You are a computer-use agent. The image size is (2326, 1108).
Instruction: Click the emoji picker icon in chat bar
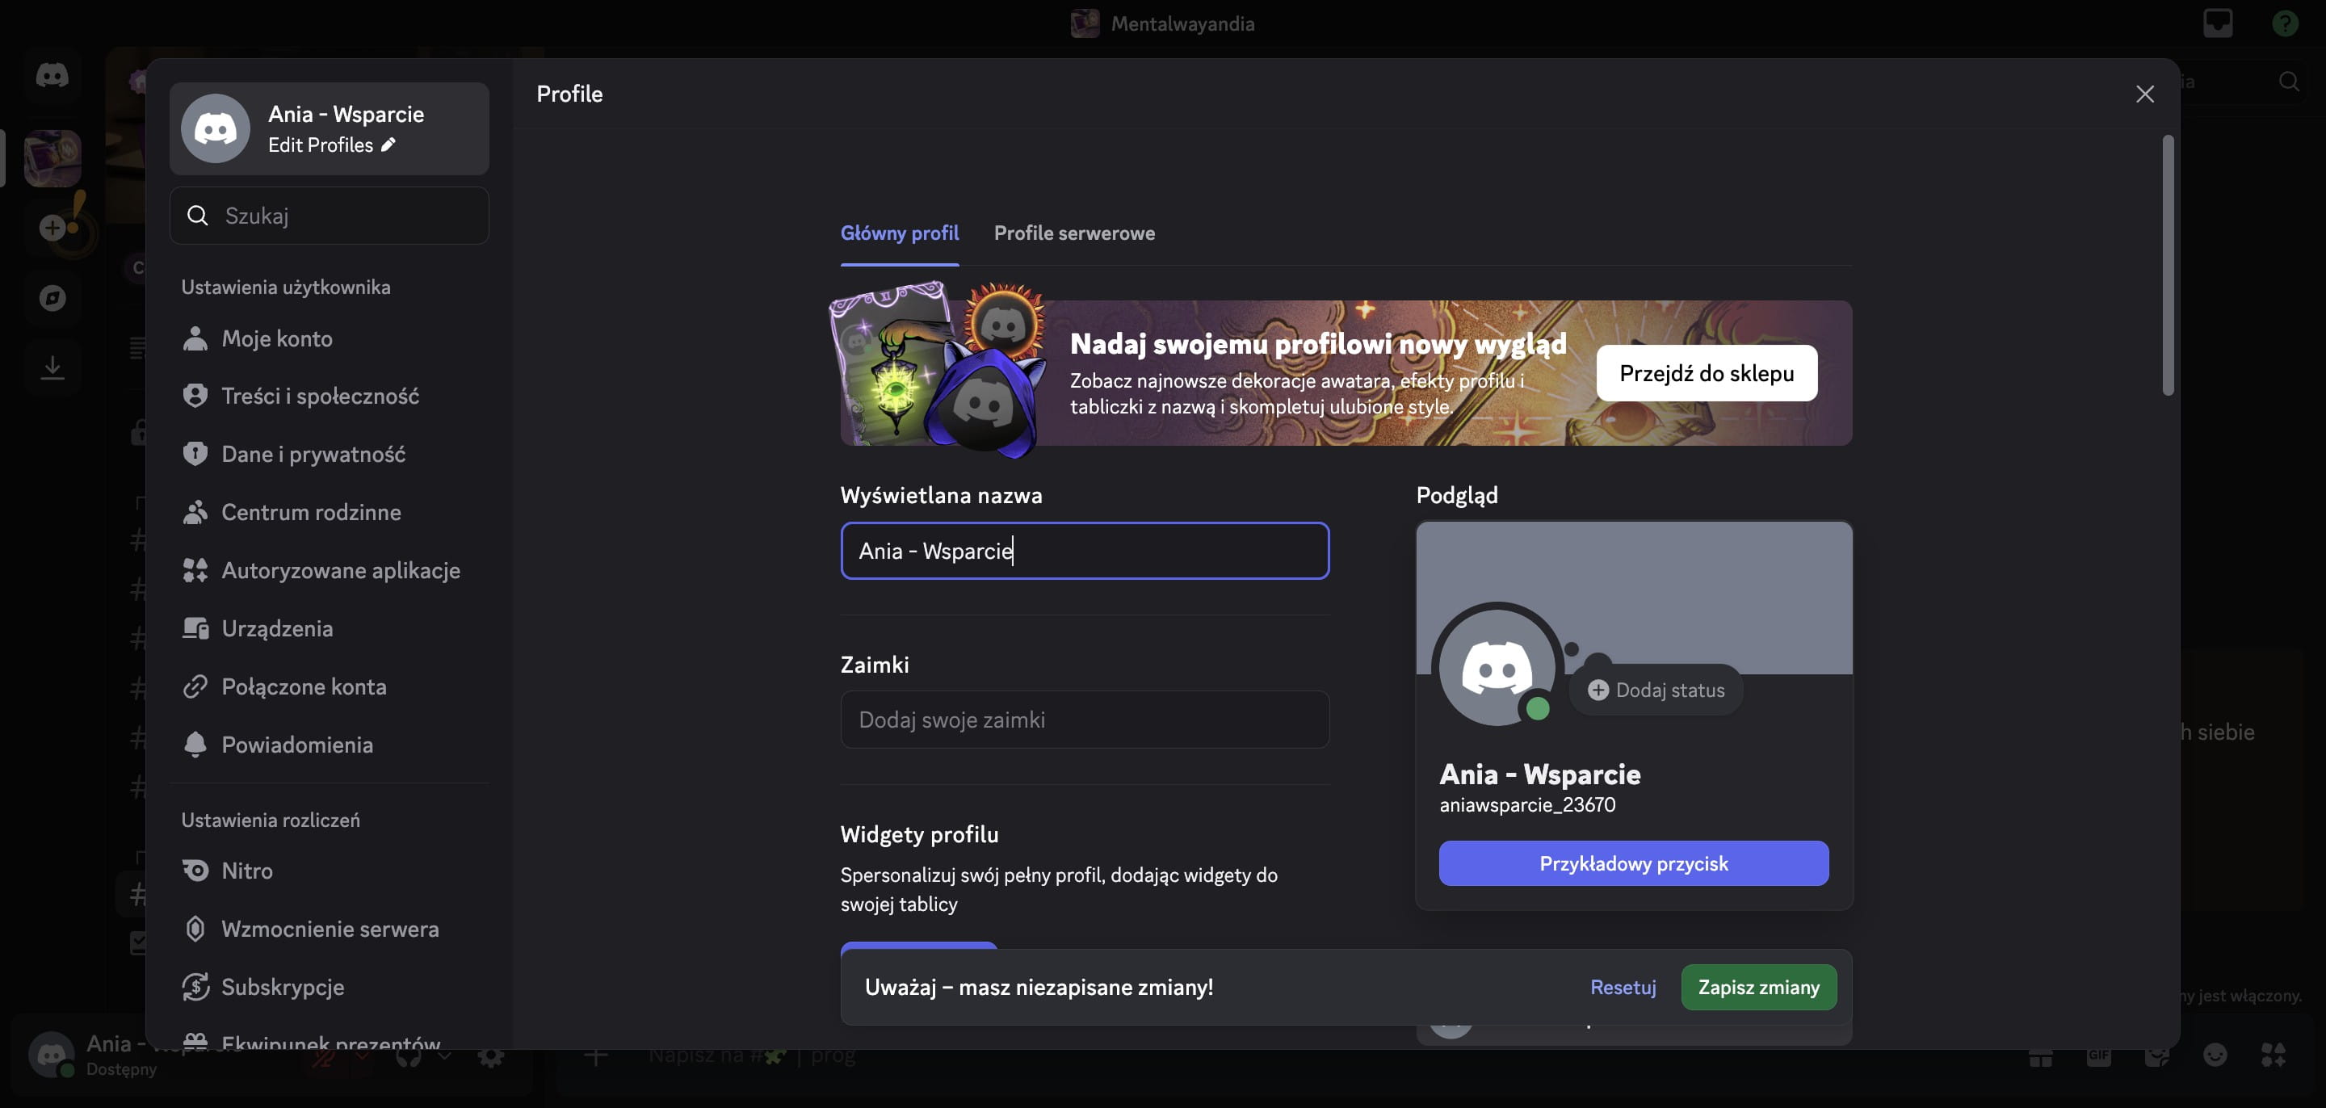[x=2215, y=1055]
